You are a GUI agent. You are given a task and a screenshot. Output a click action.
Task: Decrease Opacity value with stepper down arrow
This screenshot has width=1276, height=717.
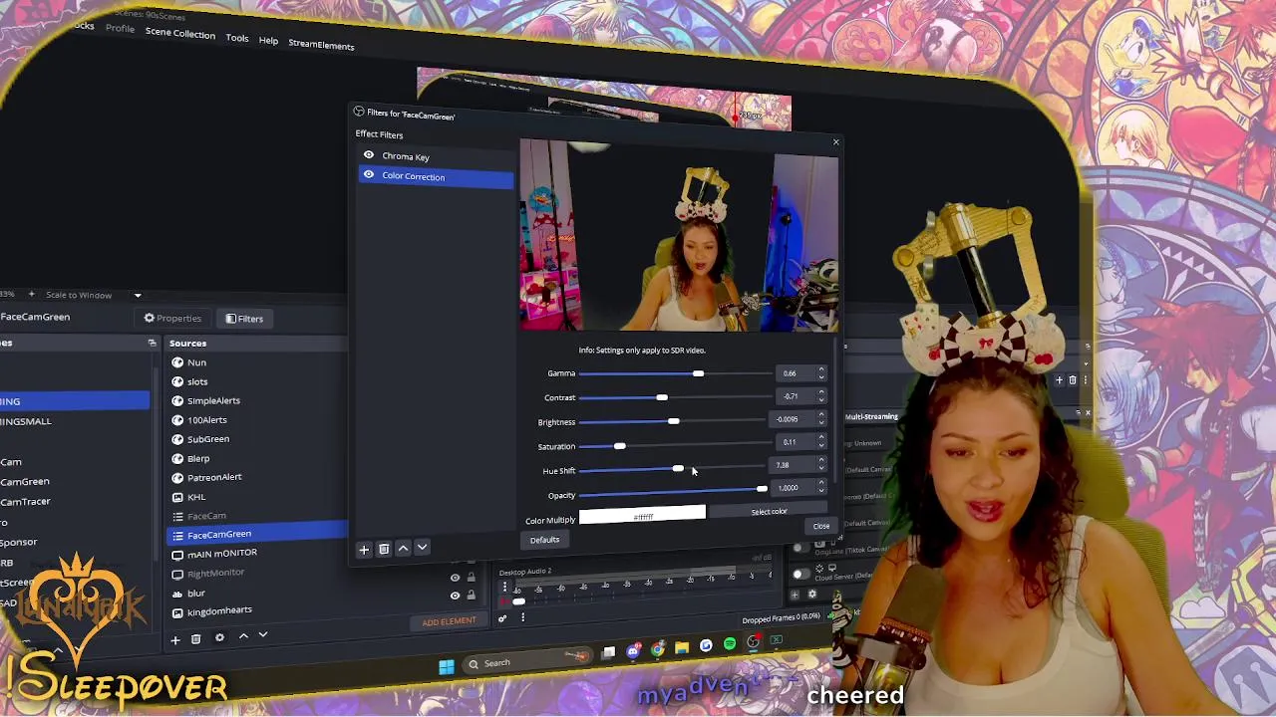(x=821, y=491)
